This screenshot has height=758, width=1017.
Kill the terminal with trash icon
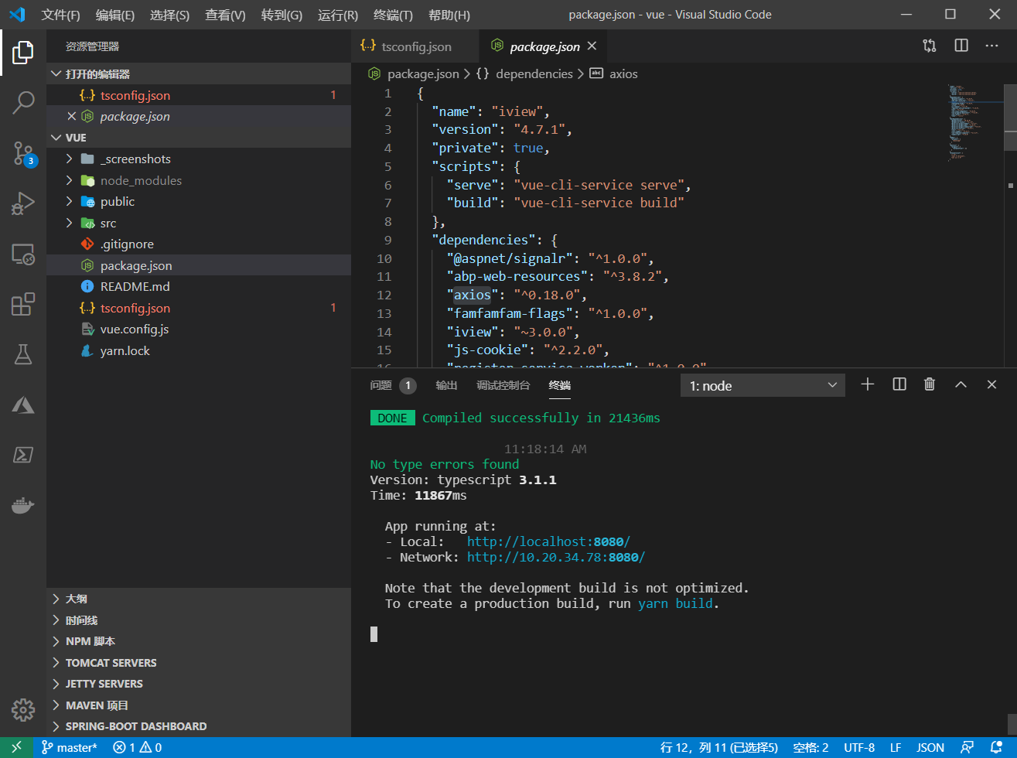[930, 384]
